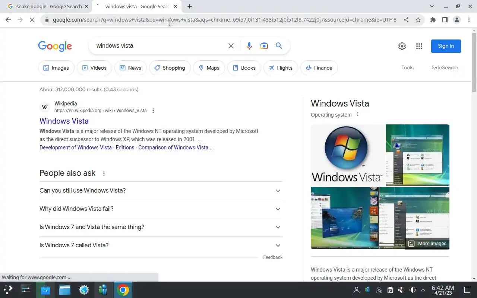Screen dimensions: 477x298
Task: Click the Google logo
Action: point(55,46)
